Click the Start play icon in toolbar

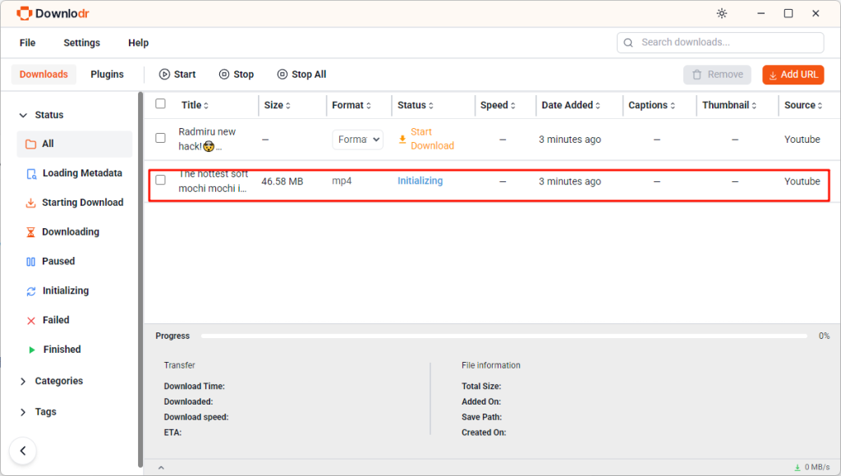pyautogui.click(x=164, y=75)
